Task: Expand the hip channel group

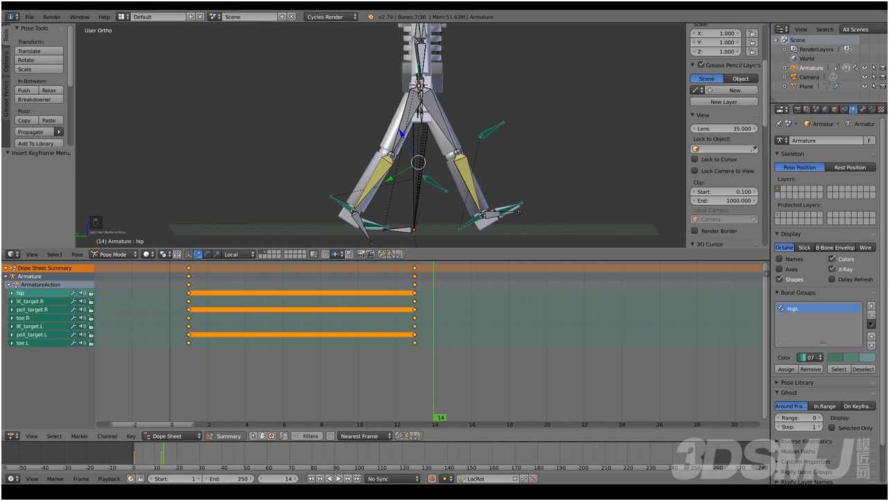Action: (x=12, y=293)
